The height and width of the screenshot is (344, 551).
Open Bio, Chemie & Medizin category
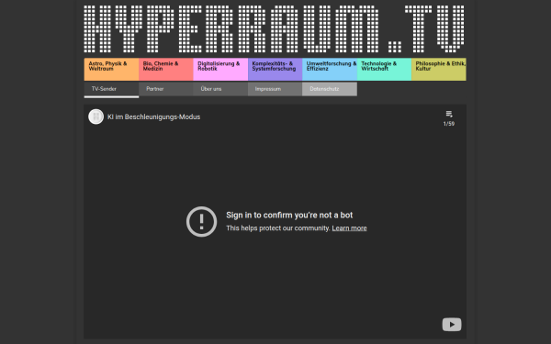coord(166,69)
